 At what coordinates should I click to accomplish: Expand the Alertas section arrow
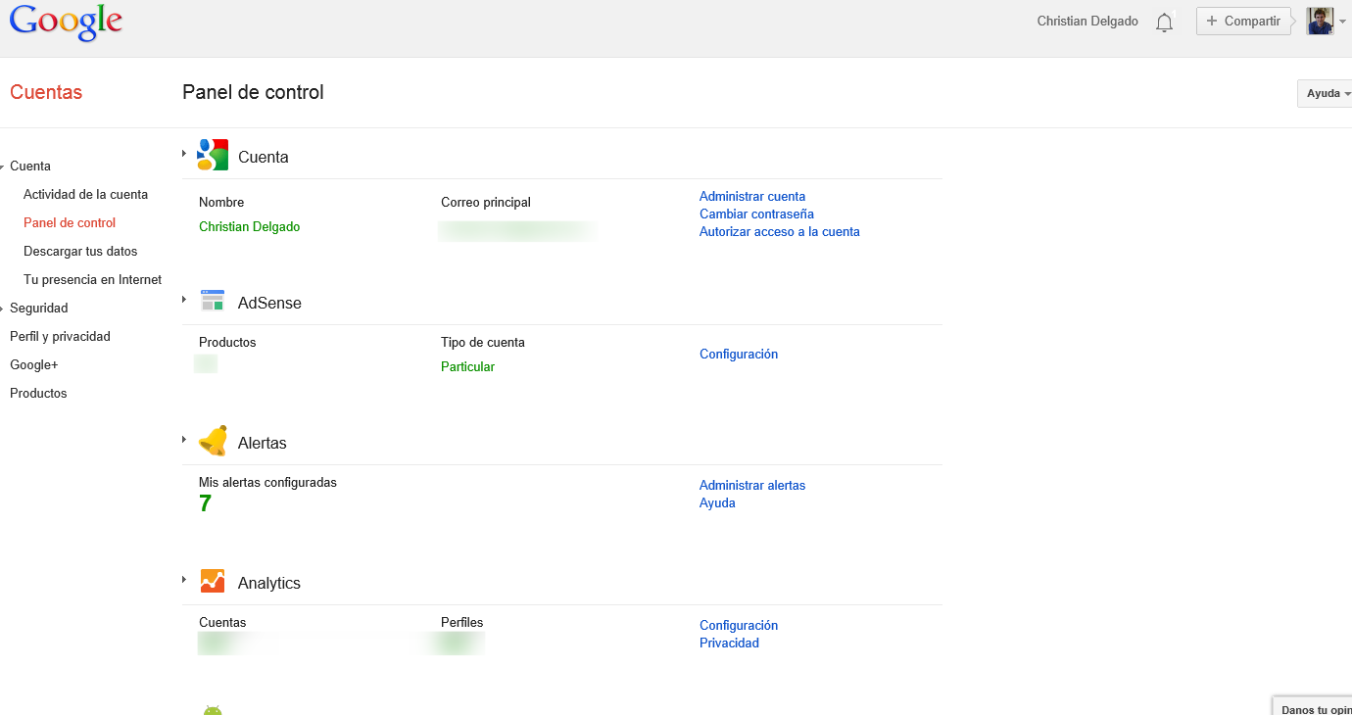(x=183, y=440)
